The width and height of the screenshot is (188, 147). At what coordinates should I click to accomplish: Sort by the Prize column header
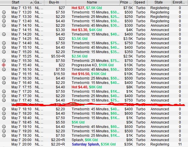(x=127, y=2)
